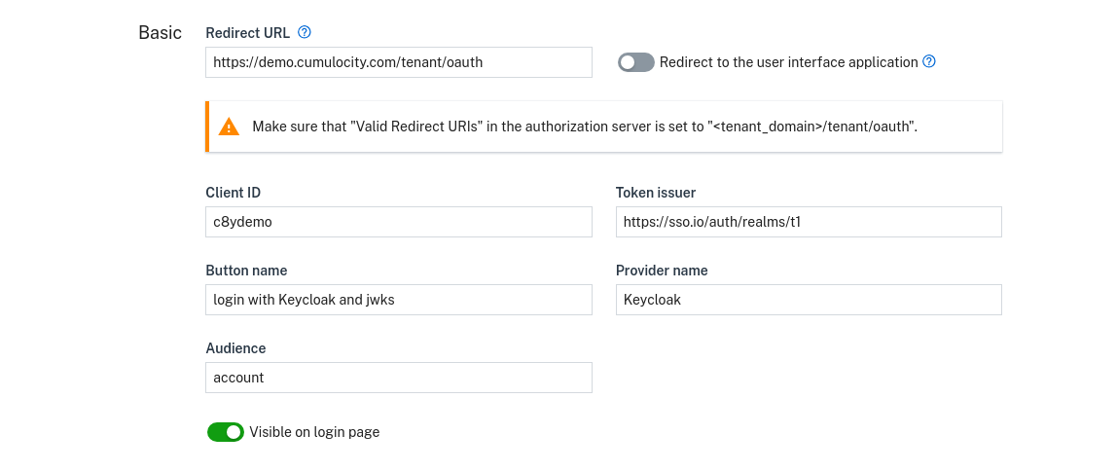Click the Basic section heading
Image resolution: width=1117 pixels, height=471 pixels.
[161, 33]
